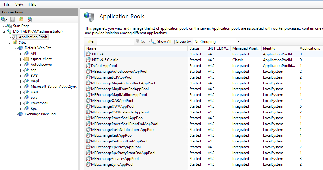Select MSExchangeMapiMailboxAppPool row name
The height and width of the screenshot is (170, 323).
(119, 95)
